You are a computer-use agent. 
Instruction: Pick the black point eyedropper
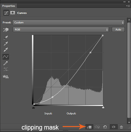[x=6, y=37]
